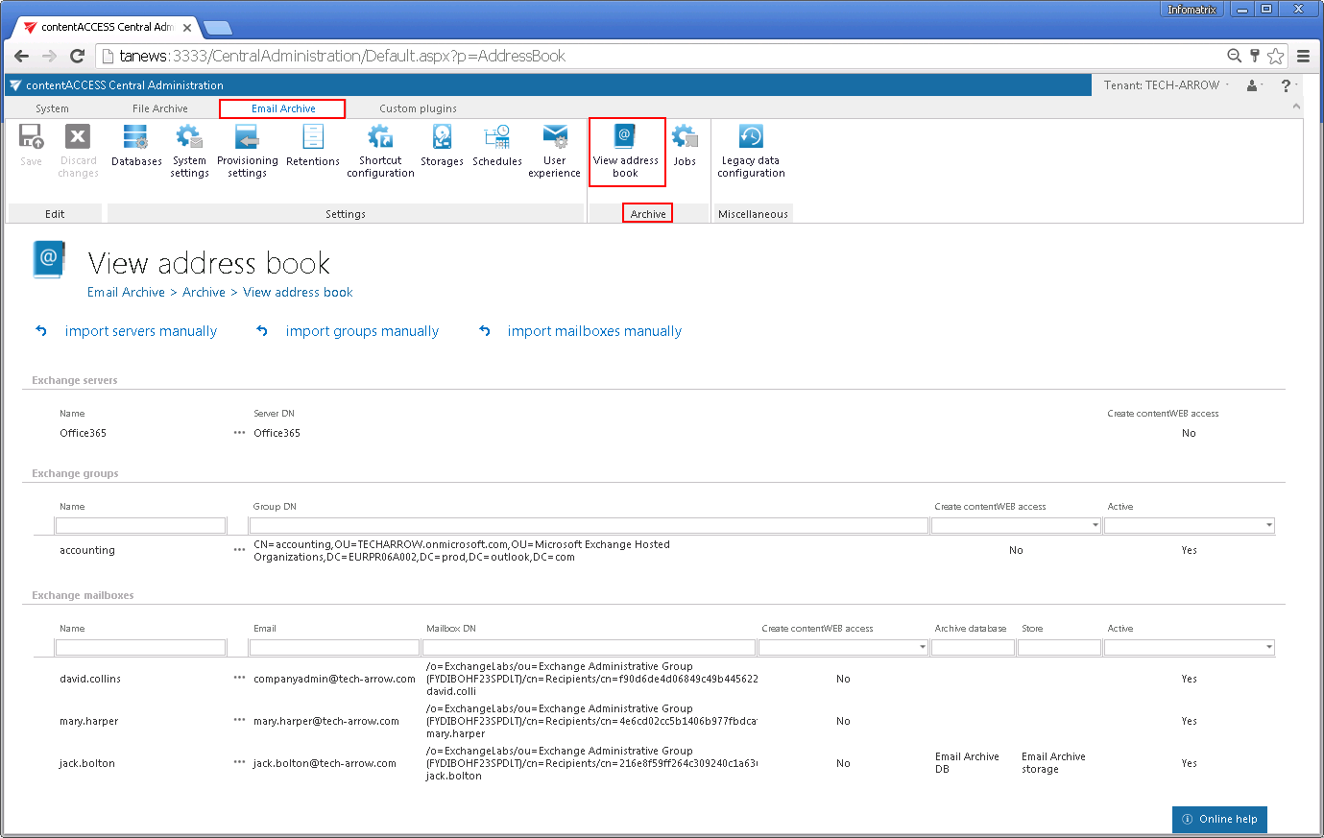Screen dimensions: 1324x838
Task: Open a new browser tab
Action: click(218, 28)
